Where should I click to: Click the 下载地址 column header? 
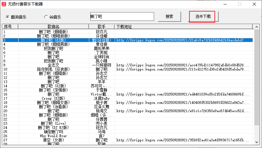[x=184, y=27]
